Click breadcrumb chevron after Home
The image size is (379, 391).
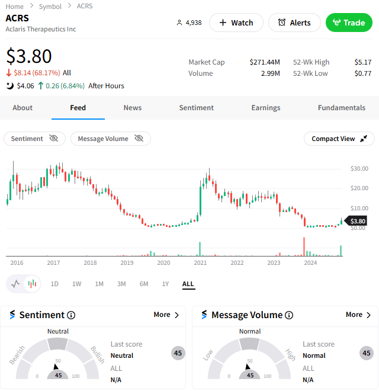[x=31, y=6]
